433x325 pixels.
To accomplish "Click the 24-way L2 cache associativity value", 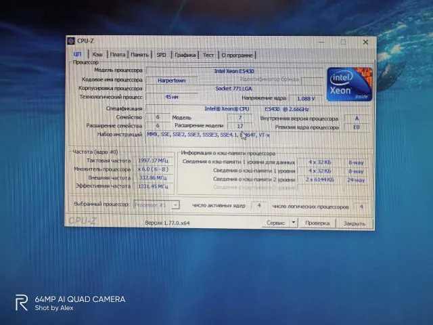I will click(x=356, y=180).
